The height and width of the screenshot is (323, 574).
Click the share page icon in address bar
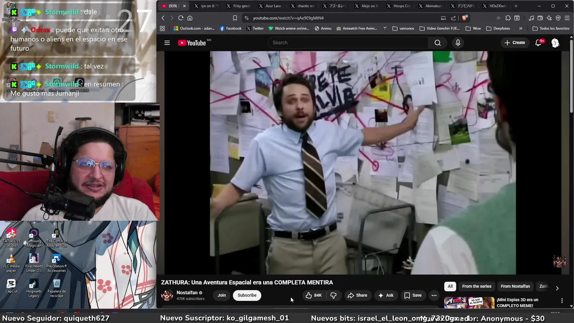click(x=453, y=18)
